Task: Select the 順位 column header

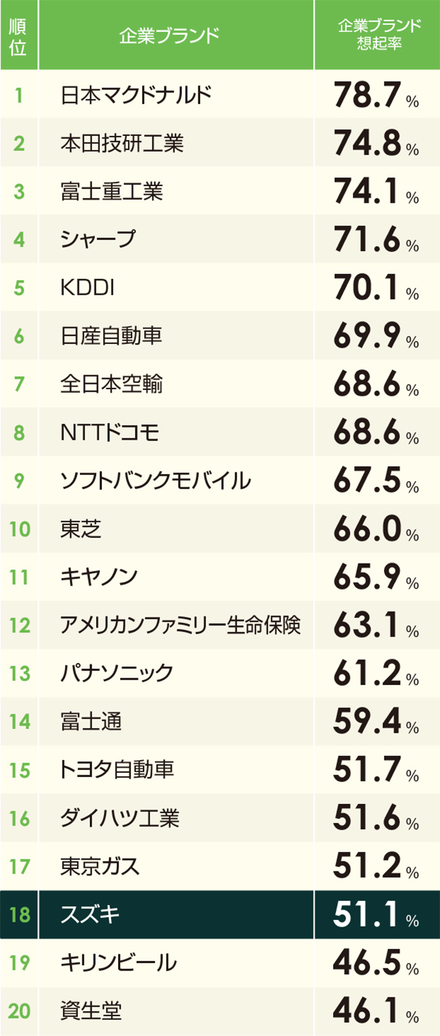Action: [19, 35]
